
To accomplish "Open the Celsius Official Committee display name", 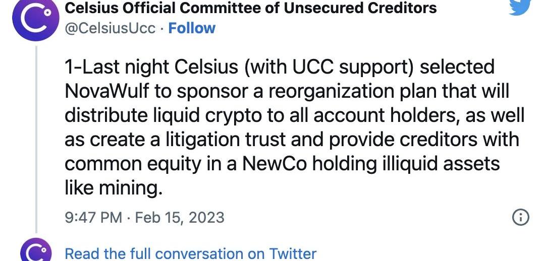I will pos(251,7).
